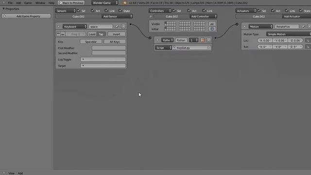311x175 pixels.
Task: Toggle the controller priority icon
Action: (x=203, y=40)
